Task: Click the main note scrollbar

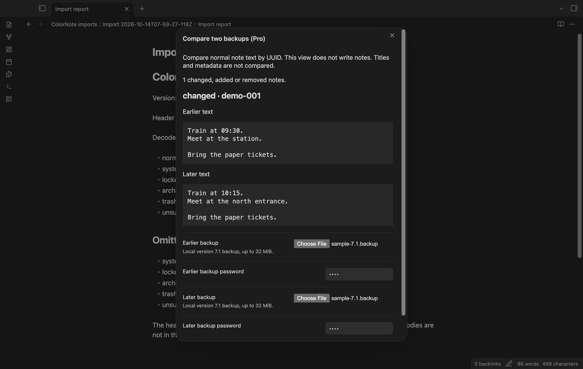Action: click(x=579, y=146)
